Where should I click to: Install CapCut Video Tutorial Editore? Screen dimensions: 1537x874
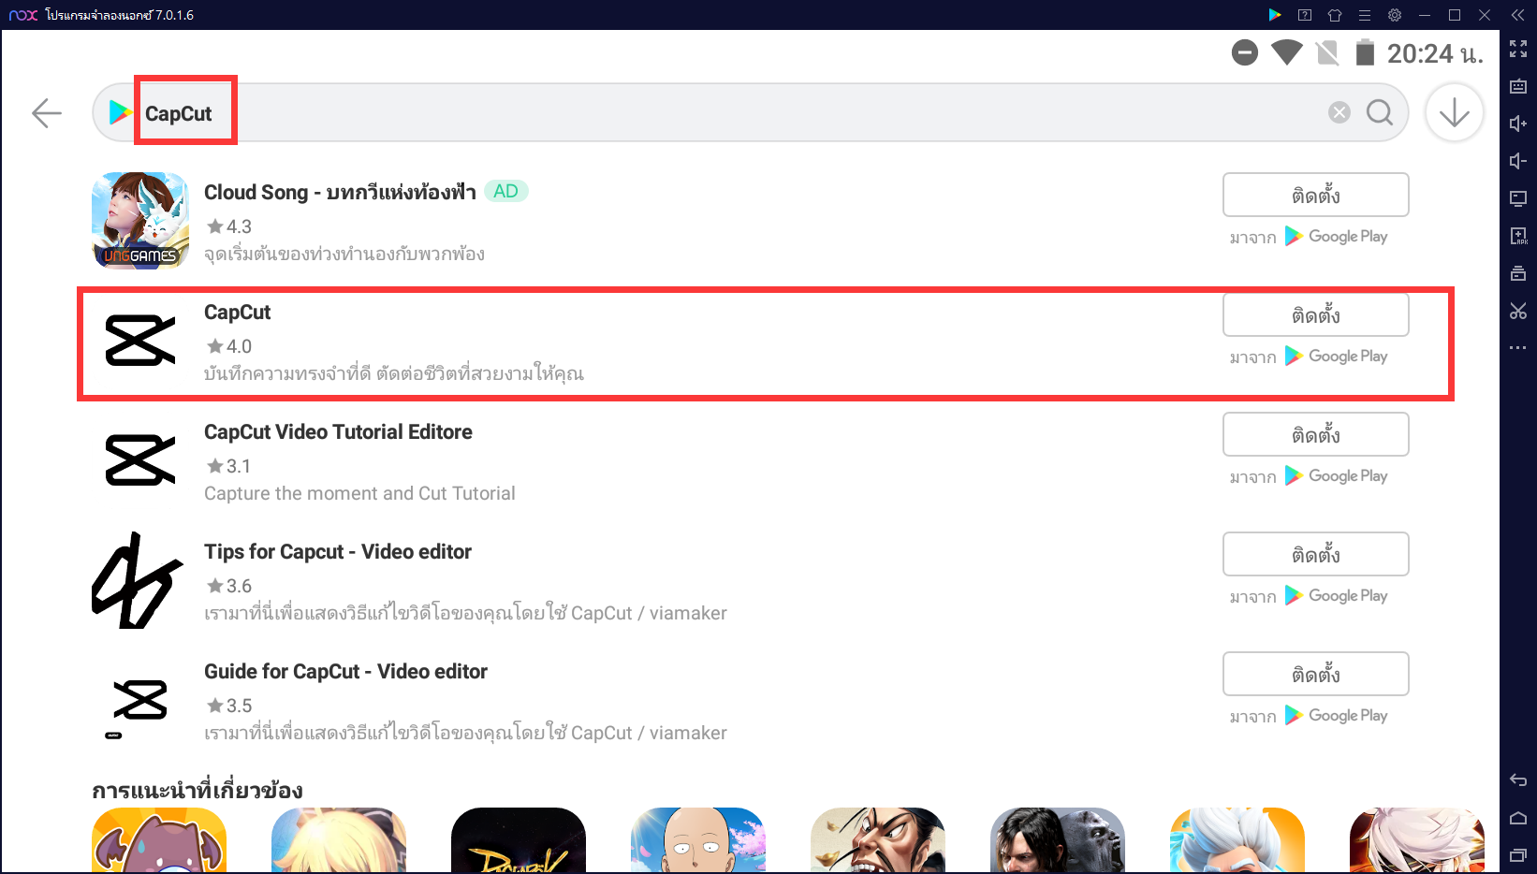pyautogui.click(x=1315, y=434)
